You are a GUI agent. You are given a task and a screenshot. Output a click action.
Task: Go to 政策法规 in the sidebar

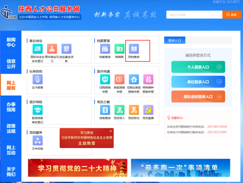[x=11, y=128]
